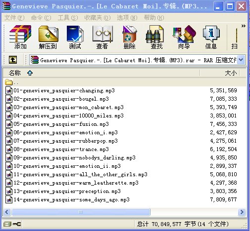Close the WinRAR window
This screenshot has width=250, height=231.
click(241, 6)
